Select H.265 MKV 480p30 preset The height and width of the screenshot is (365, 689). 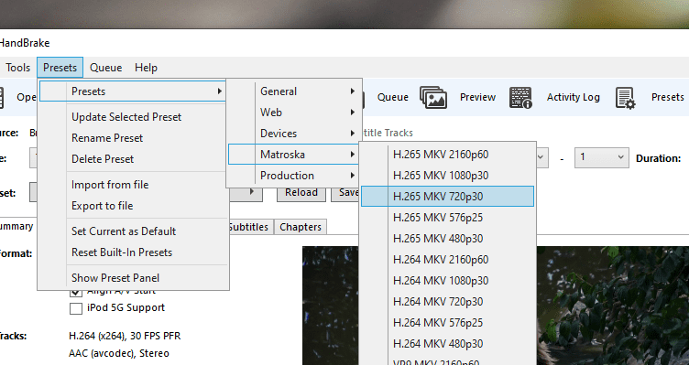[447, 239]
